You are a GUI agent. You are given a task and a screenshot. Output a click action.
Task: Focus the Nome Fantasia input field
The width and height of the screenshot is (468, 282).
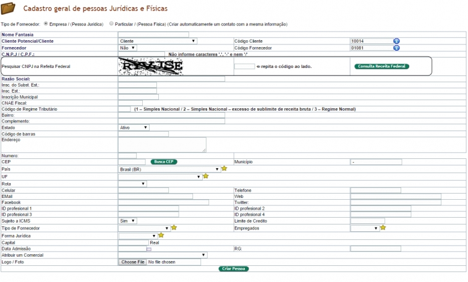[153, 35]
